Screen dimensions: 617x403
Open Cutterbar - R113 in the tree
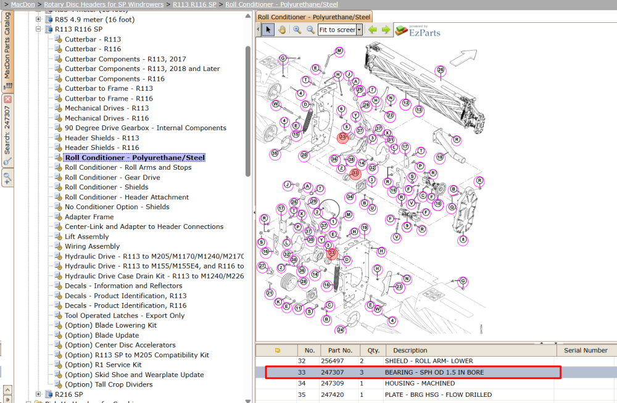click(93, 39)
